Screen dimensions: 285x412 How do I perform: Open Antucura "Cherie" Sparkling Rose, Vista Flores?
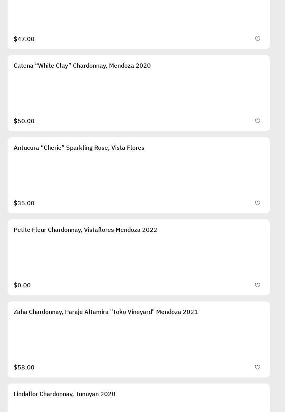[x=79, y=148]
